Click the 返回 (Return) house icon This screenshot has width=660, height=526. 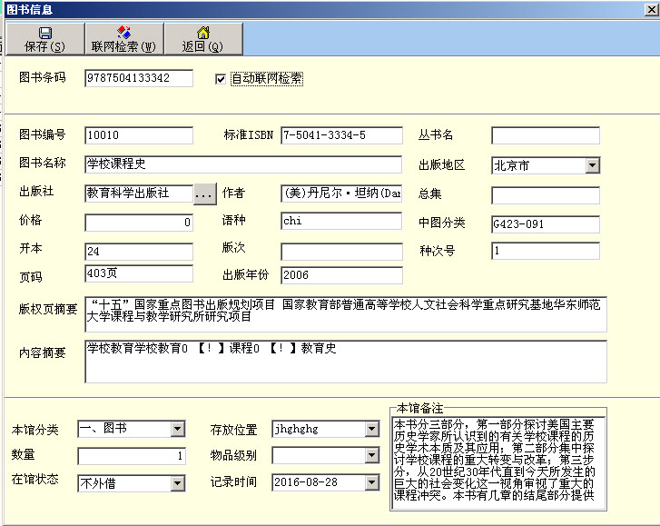click(x=202, y=33)
